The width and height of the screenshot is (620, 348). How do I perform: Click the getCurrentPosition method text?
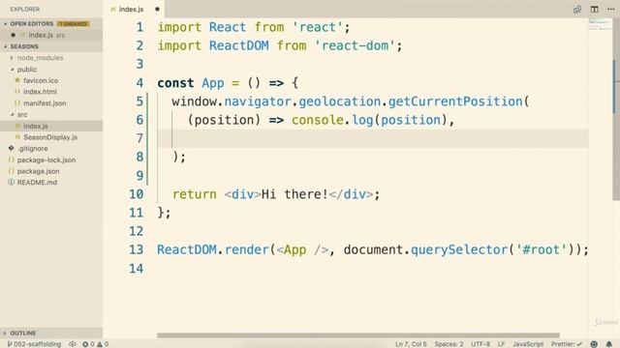pos(455,101)
